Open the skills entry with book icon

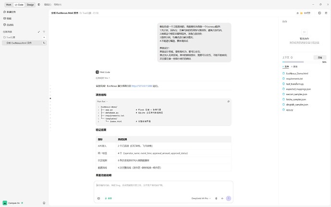(7, 18)
